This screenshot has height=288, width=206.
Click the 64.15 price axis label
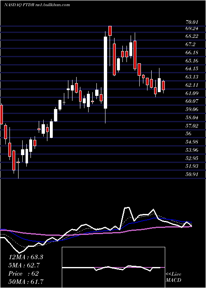192,69
